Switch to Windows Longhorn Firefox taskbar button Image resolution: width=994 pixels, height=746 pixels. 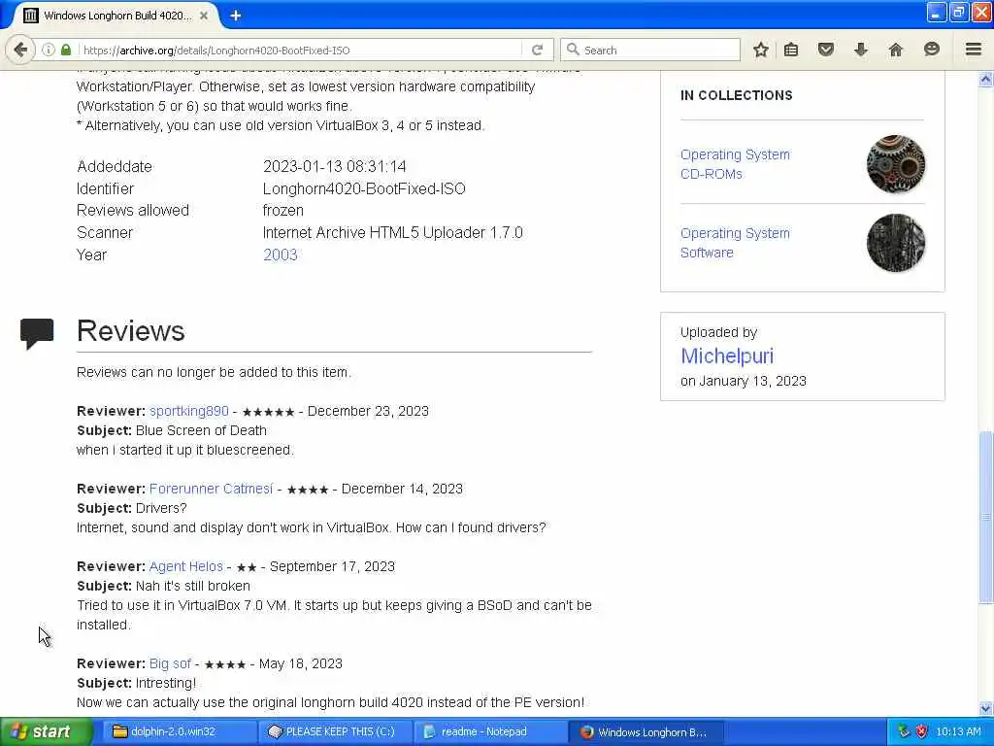(646, 731)
